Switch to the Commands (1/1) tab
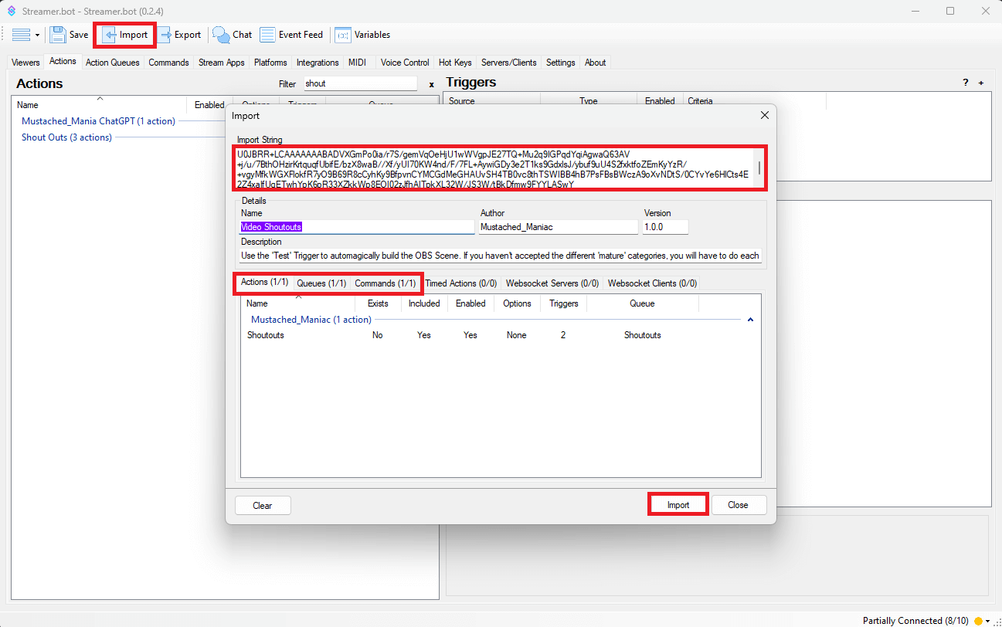Image resolution: width=1002 pixels, height=627 pixels. (x=385, y=283)
